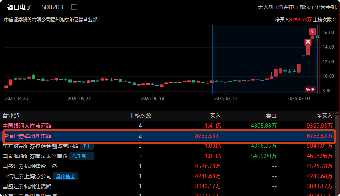Click the 4805.88万 sell amount cell
Viewport: 340px width, 196px height.
point(264,126)
